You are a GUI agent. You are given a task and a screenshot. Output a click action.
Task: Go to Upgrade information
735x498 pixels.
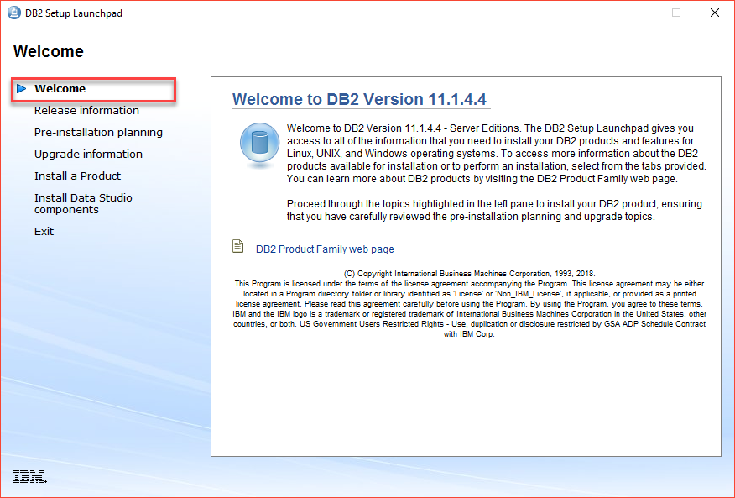pos(88,154)
